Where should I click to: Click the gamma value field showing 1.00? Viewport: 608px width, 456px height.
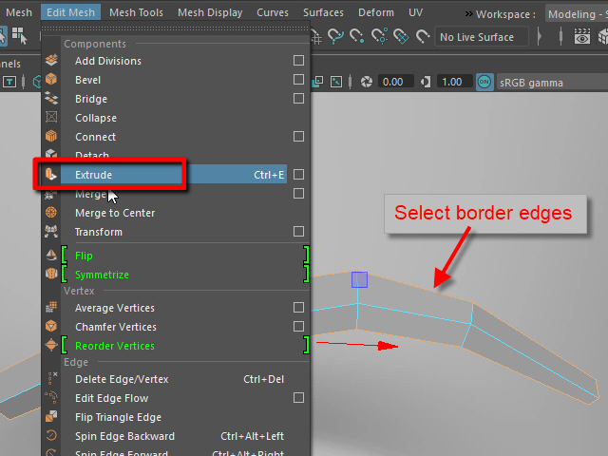pos(452,83)
